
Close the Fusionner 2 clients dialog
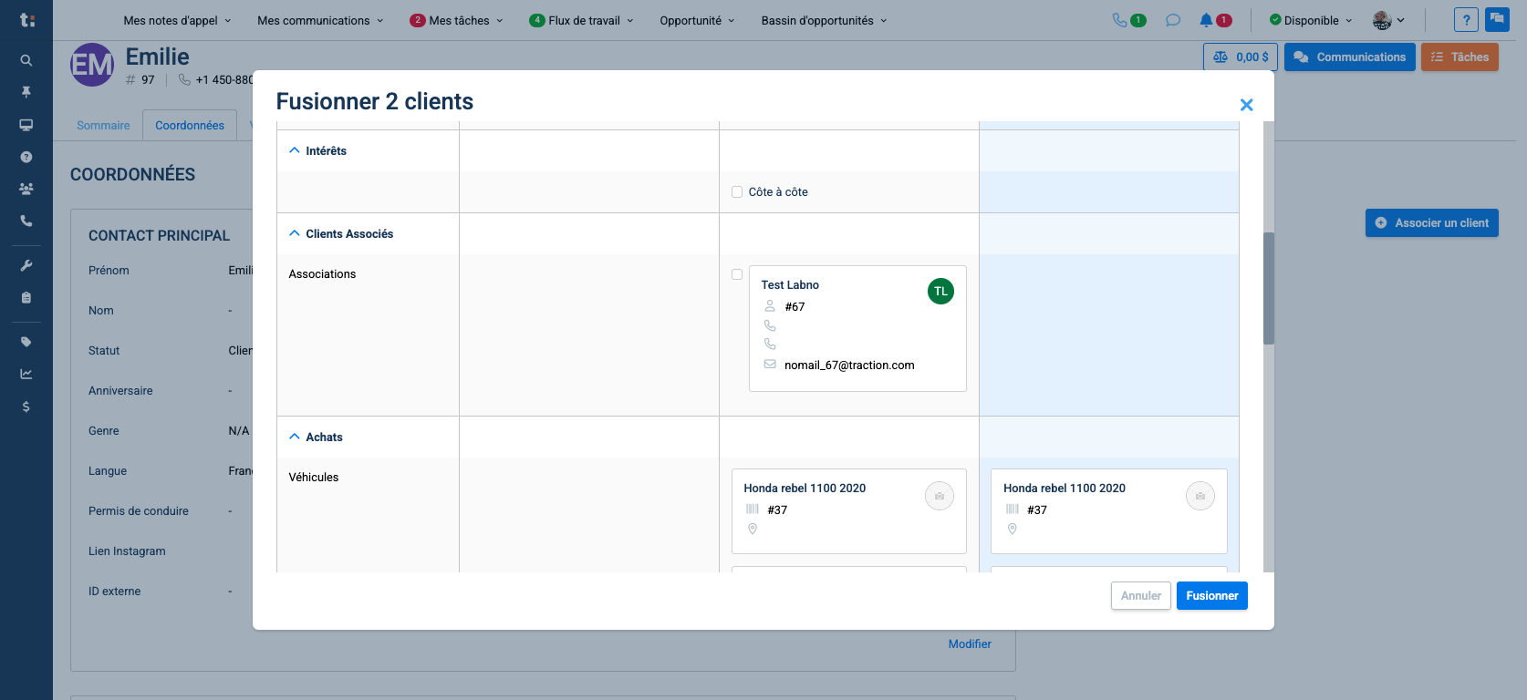(1246, 105)
